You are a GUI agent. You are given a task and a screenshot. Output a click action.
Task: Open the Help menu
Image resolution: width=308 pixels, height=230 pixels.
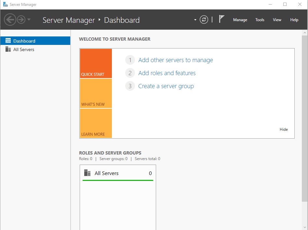294,20
